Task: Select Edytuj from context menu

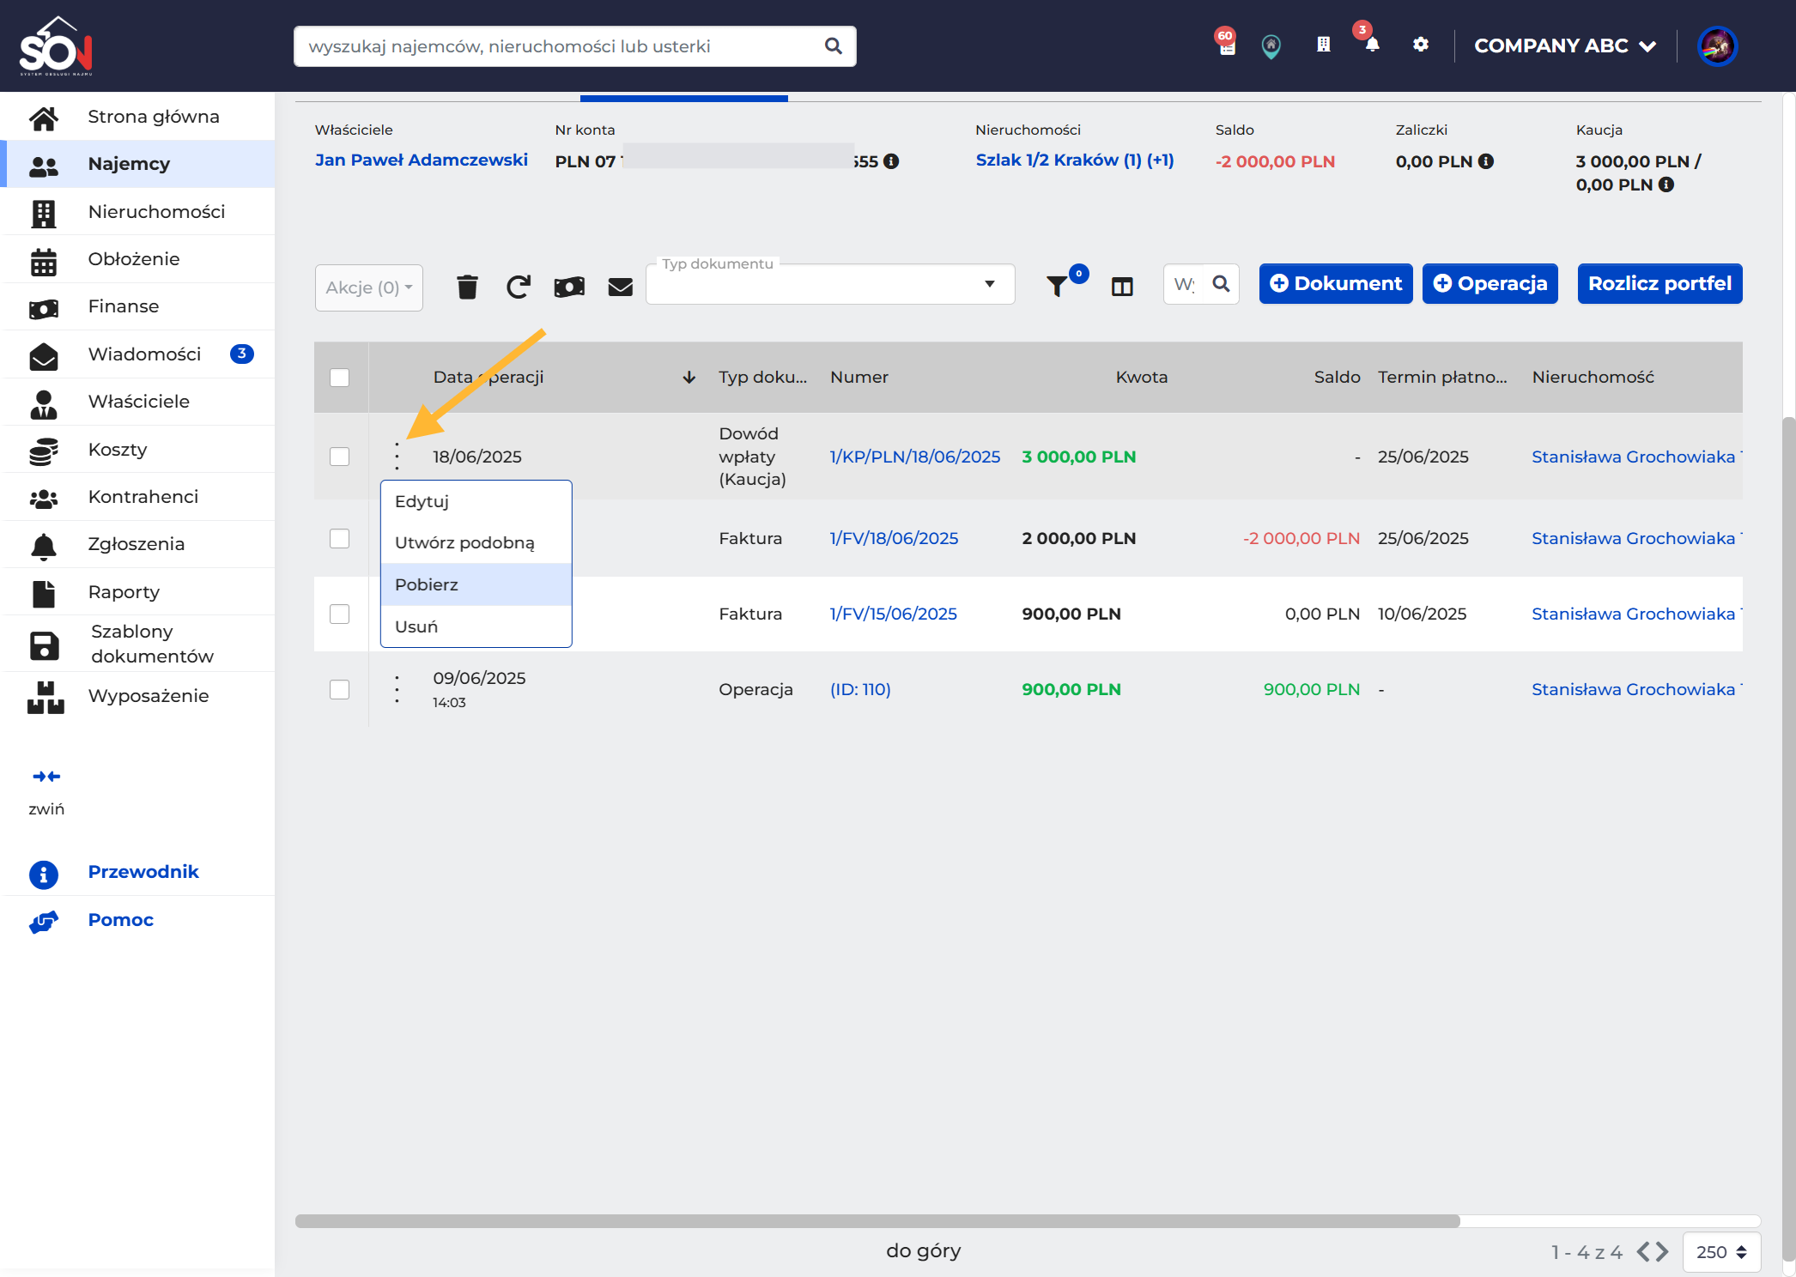Action: pyautogui.click(x=476, y=501)
